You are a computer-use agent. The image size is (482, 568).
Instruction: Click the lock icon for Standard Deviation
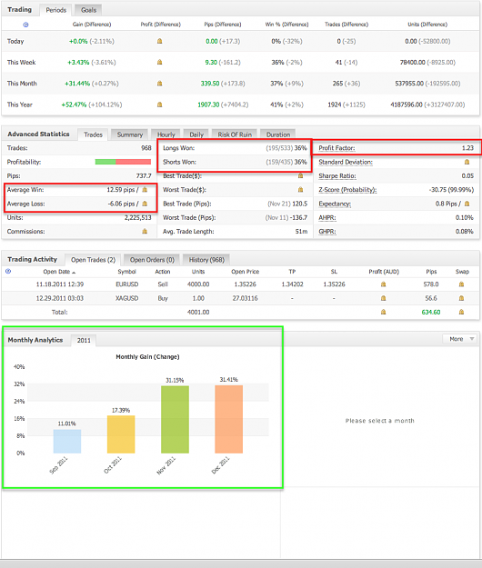click(467, 162)
